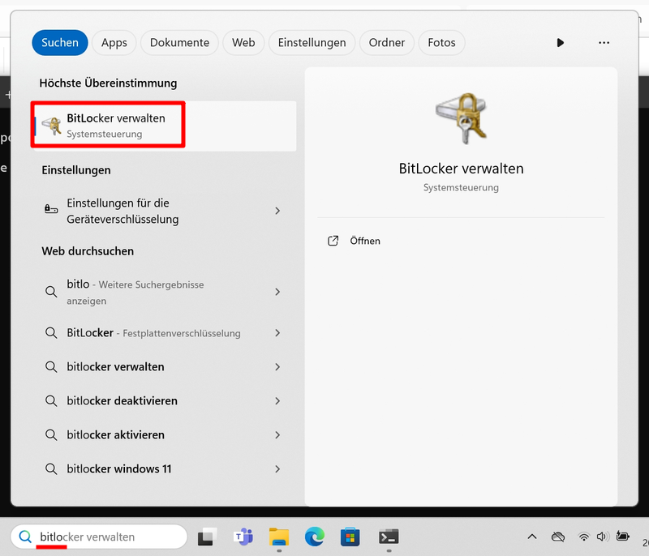Click the volume speaker icon in tray
Viewport: 649px width, 556px height.
(x=602, y=537)
